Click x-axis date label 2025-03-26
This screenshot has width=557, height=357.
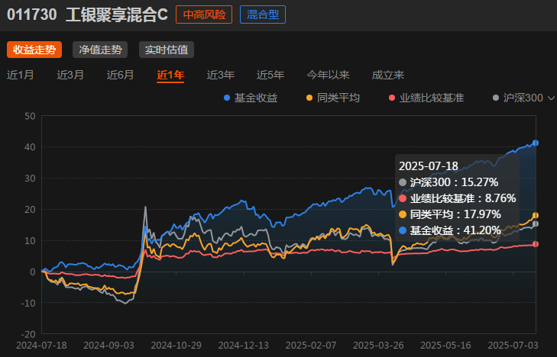(x=378, y=345)
